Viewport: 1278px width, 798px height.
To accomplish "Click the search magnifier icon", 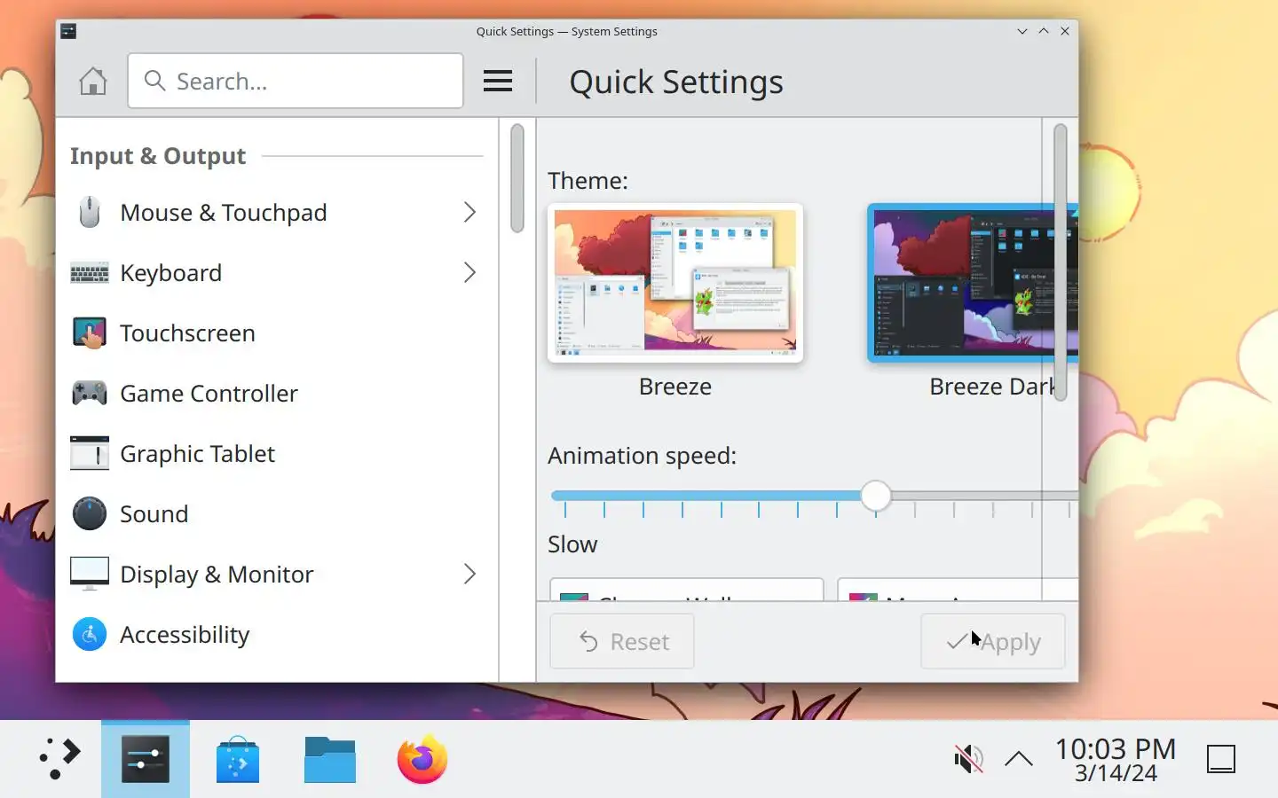I will tap(154, 81).
